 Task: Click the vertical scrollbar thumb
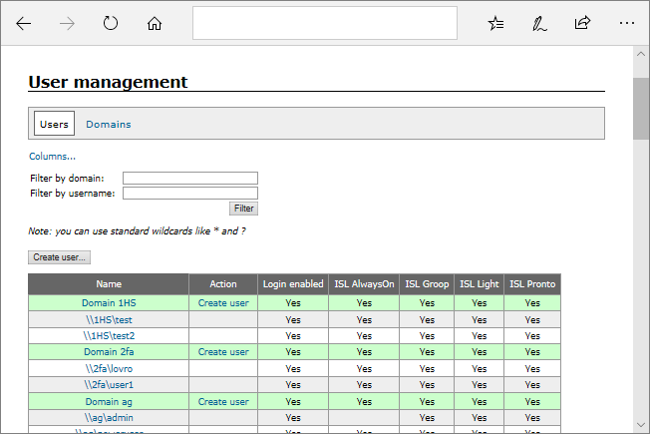tap(641, 108)
